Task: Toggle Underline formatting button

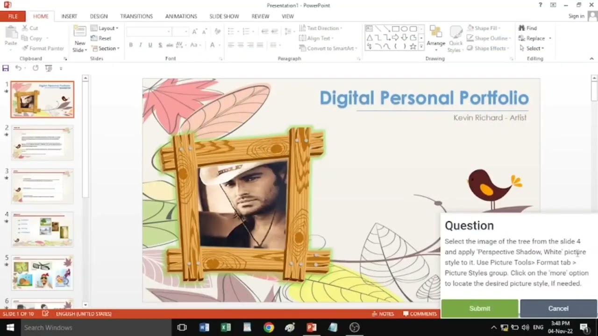Action: pyautogui.click(x=150, y=45)
